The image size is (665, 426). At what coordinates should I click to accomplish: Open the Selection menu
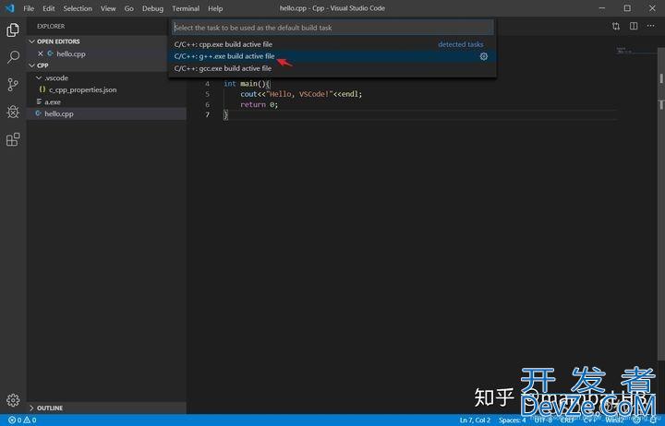[x=78, y=8]
